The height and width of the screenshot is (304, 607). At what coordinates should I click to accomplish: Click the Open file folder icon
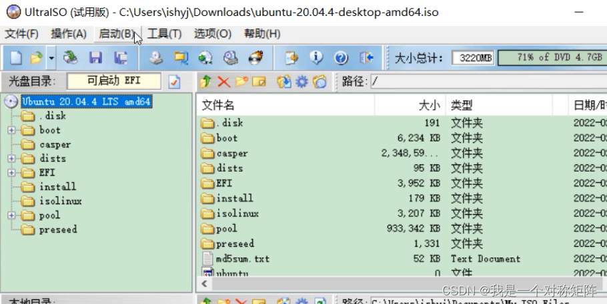tap(37, 58)
